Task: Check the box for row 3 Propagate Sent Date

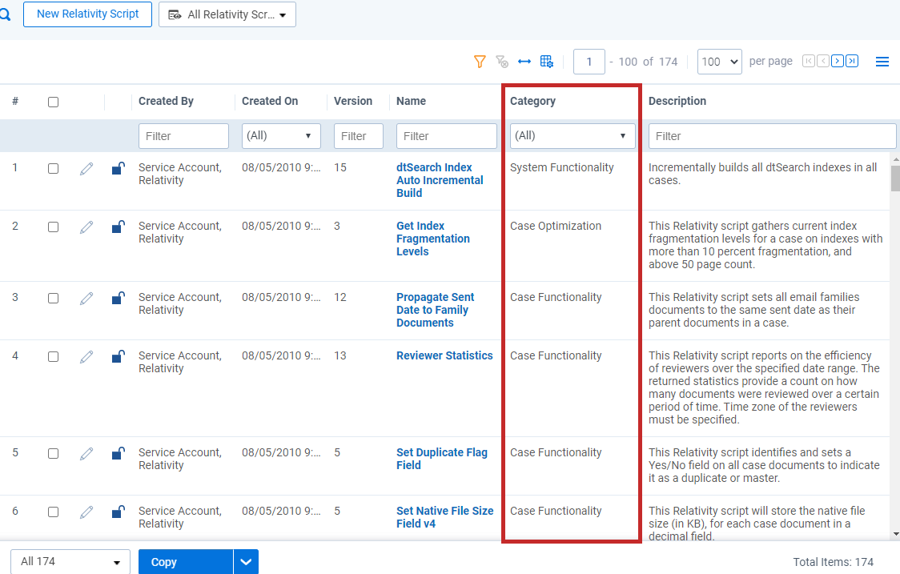Action: (54, 299)
